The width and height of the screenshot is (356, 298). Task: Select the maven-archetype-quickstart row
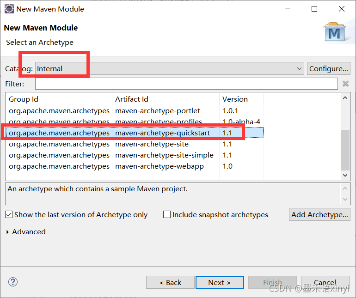point(135,133)
